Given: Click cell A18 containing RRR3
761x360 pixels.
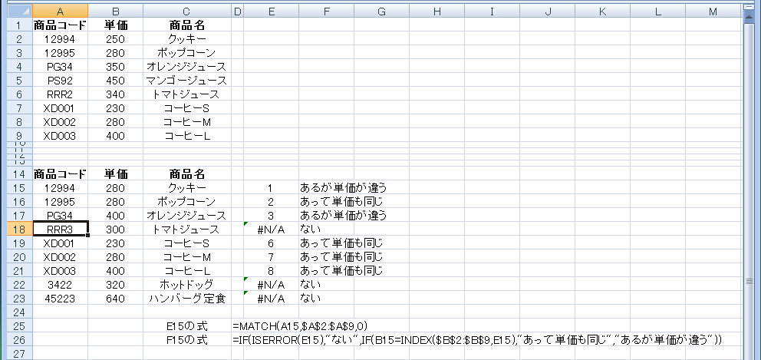Looking at the screenshot, I should click(x=59, y=229).
